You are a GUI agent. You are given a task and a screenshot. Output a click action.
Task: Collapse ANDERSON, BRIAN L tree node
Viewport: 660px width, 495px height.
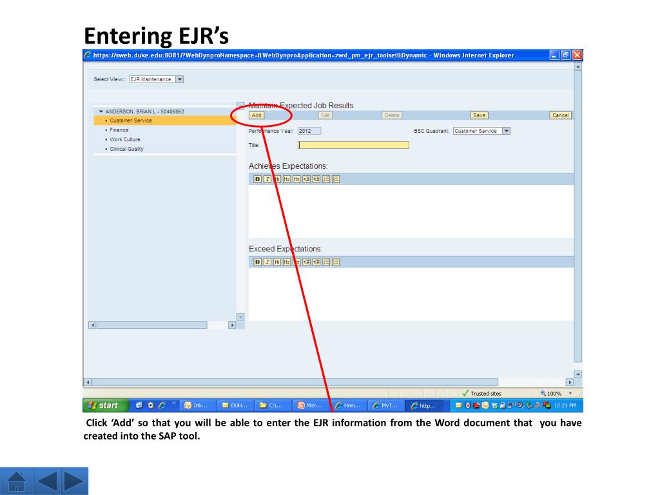(x=101, y=112)
